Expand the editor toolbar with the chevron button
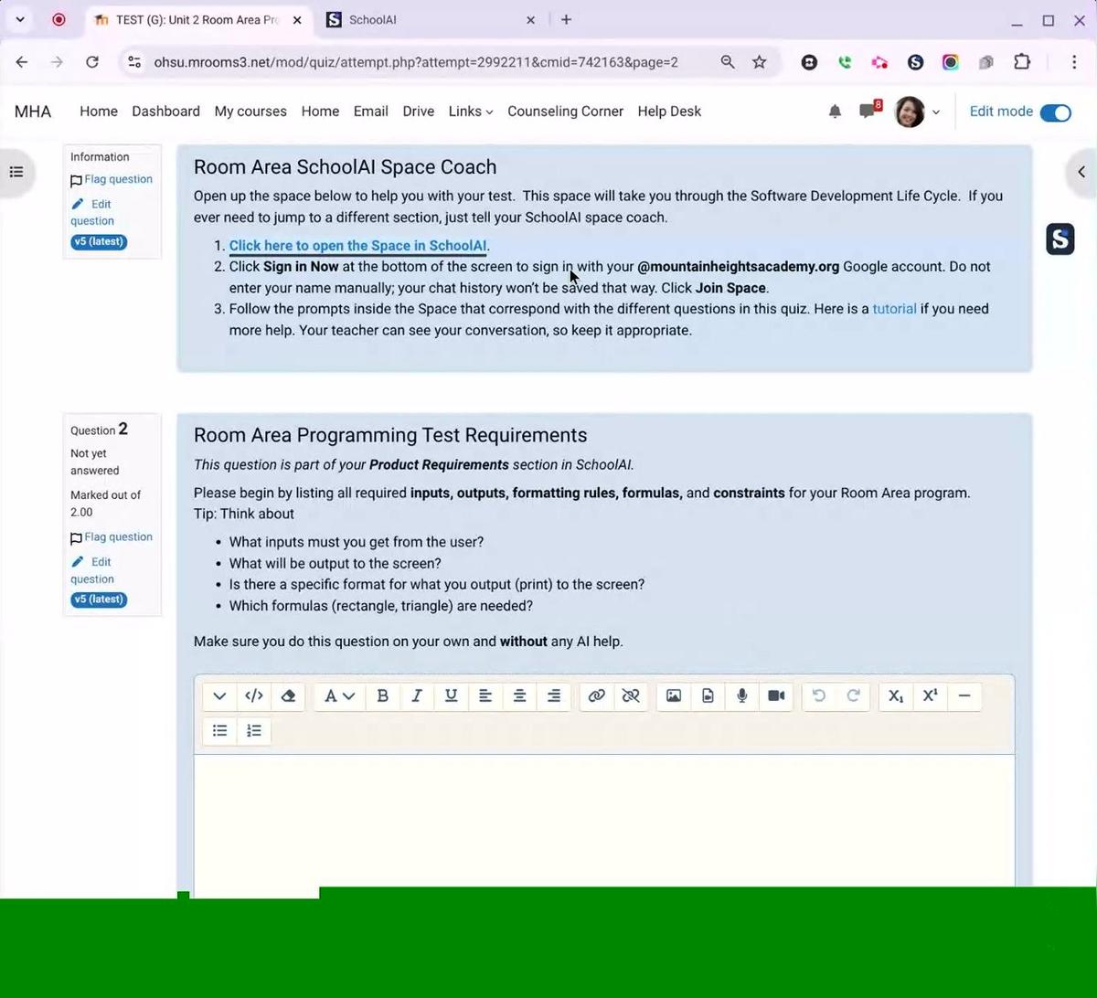 pos(219,696)
